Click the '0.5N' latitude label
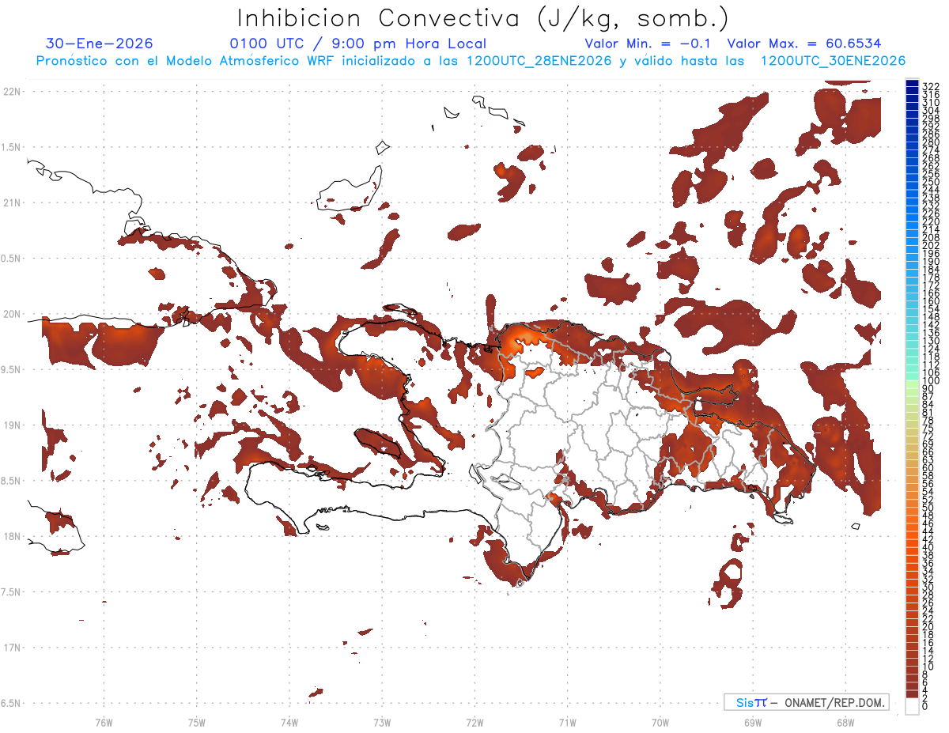Screen dimensions: 949x733 click(11, 259)
